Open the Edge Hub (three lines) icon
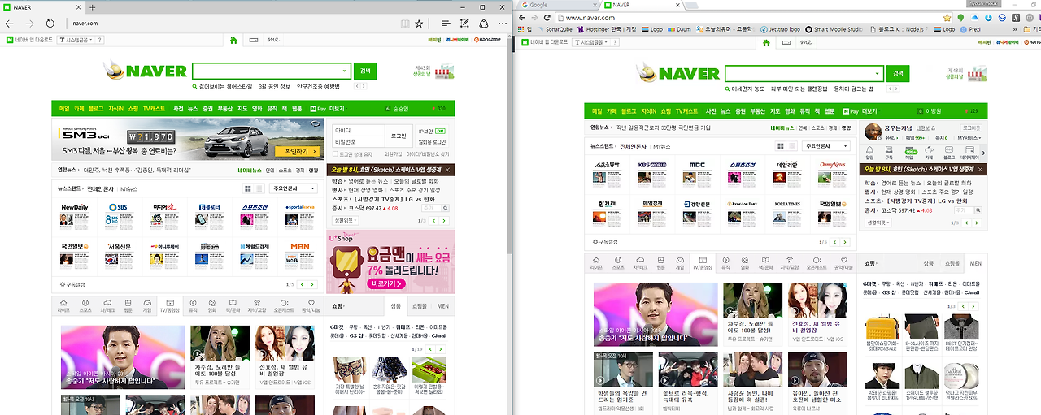This screenshot has width=1041, height=415. (x=445, y=24)
